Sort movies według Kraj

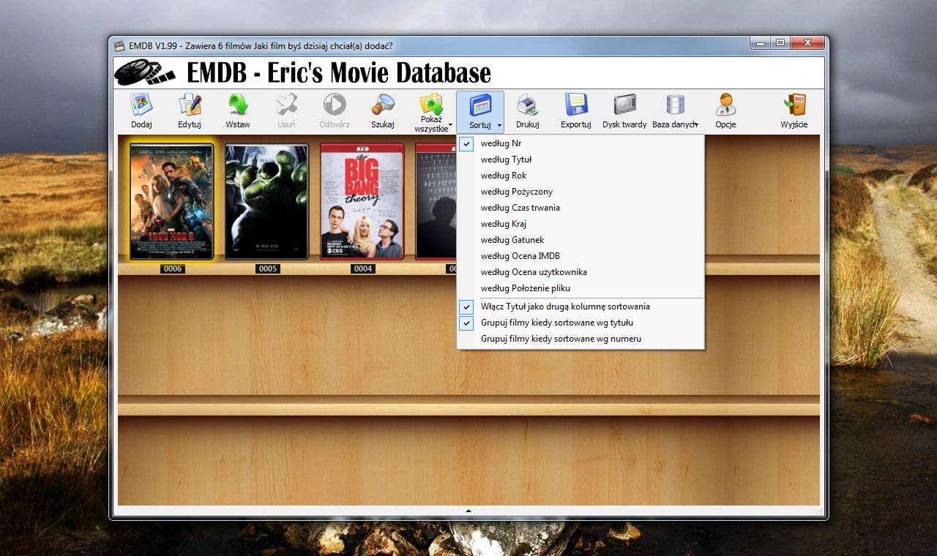coord(581,224)
